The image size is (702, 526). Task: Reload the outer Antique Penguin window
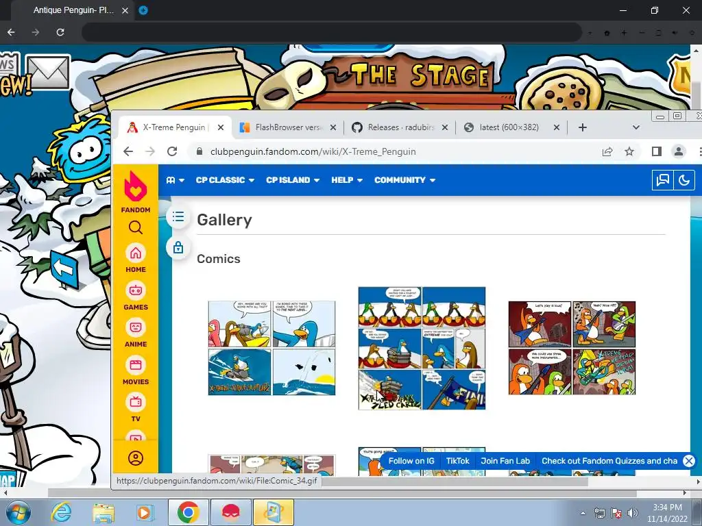[x=60, y=32]
